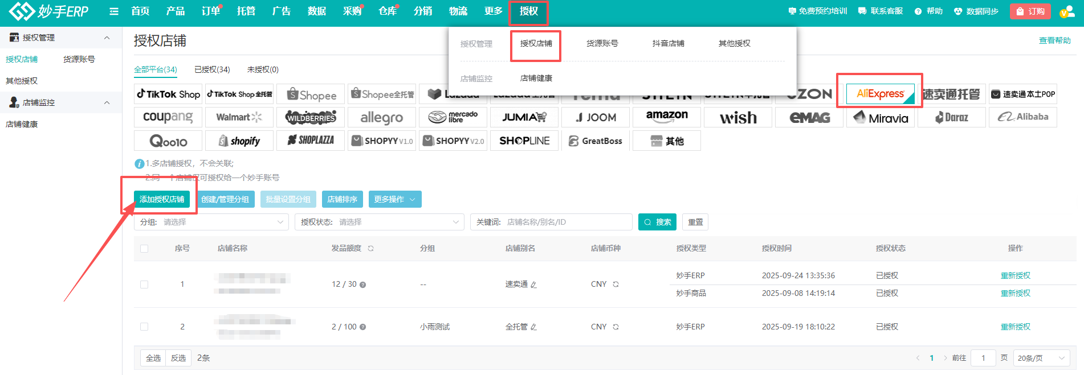
Task: Click the hamburger menu icon beside logo
Action: (114, 11)
